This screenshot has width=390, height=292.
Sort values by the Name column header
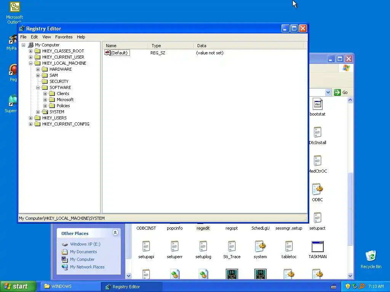[x=125, y=46]
